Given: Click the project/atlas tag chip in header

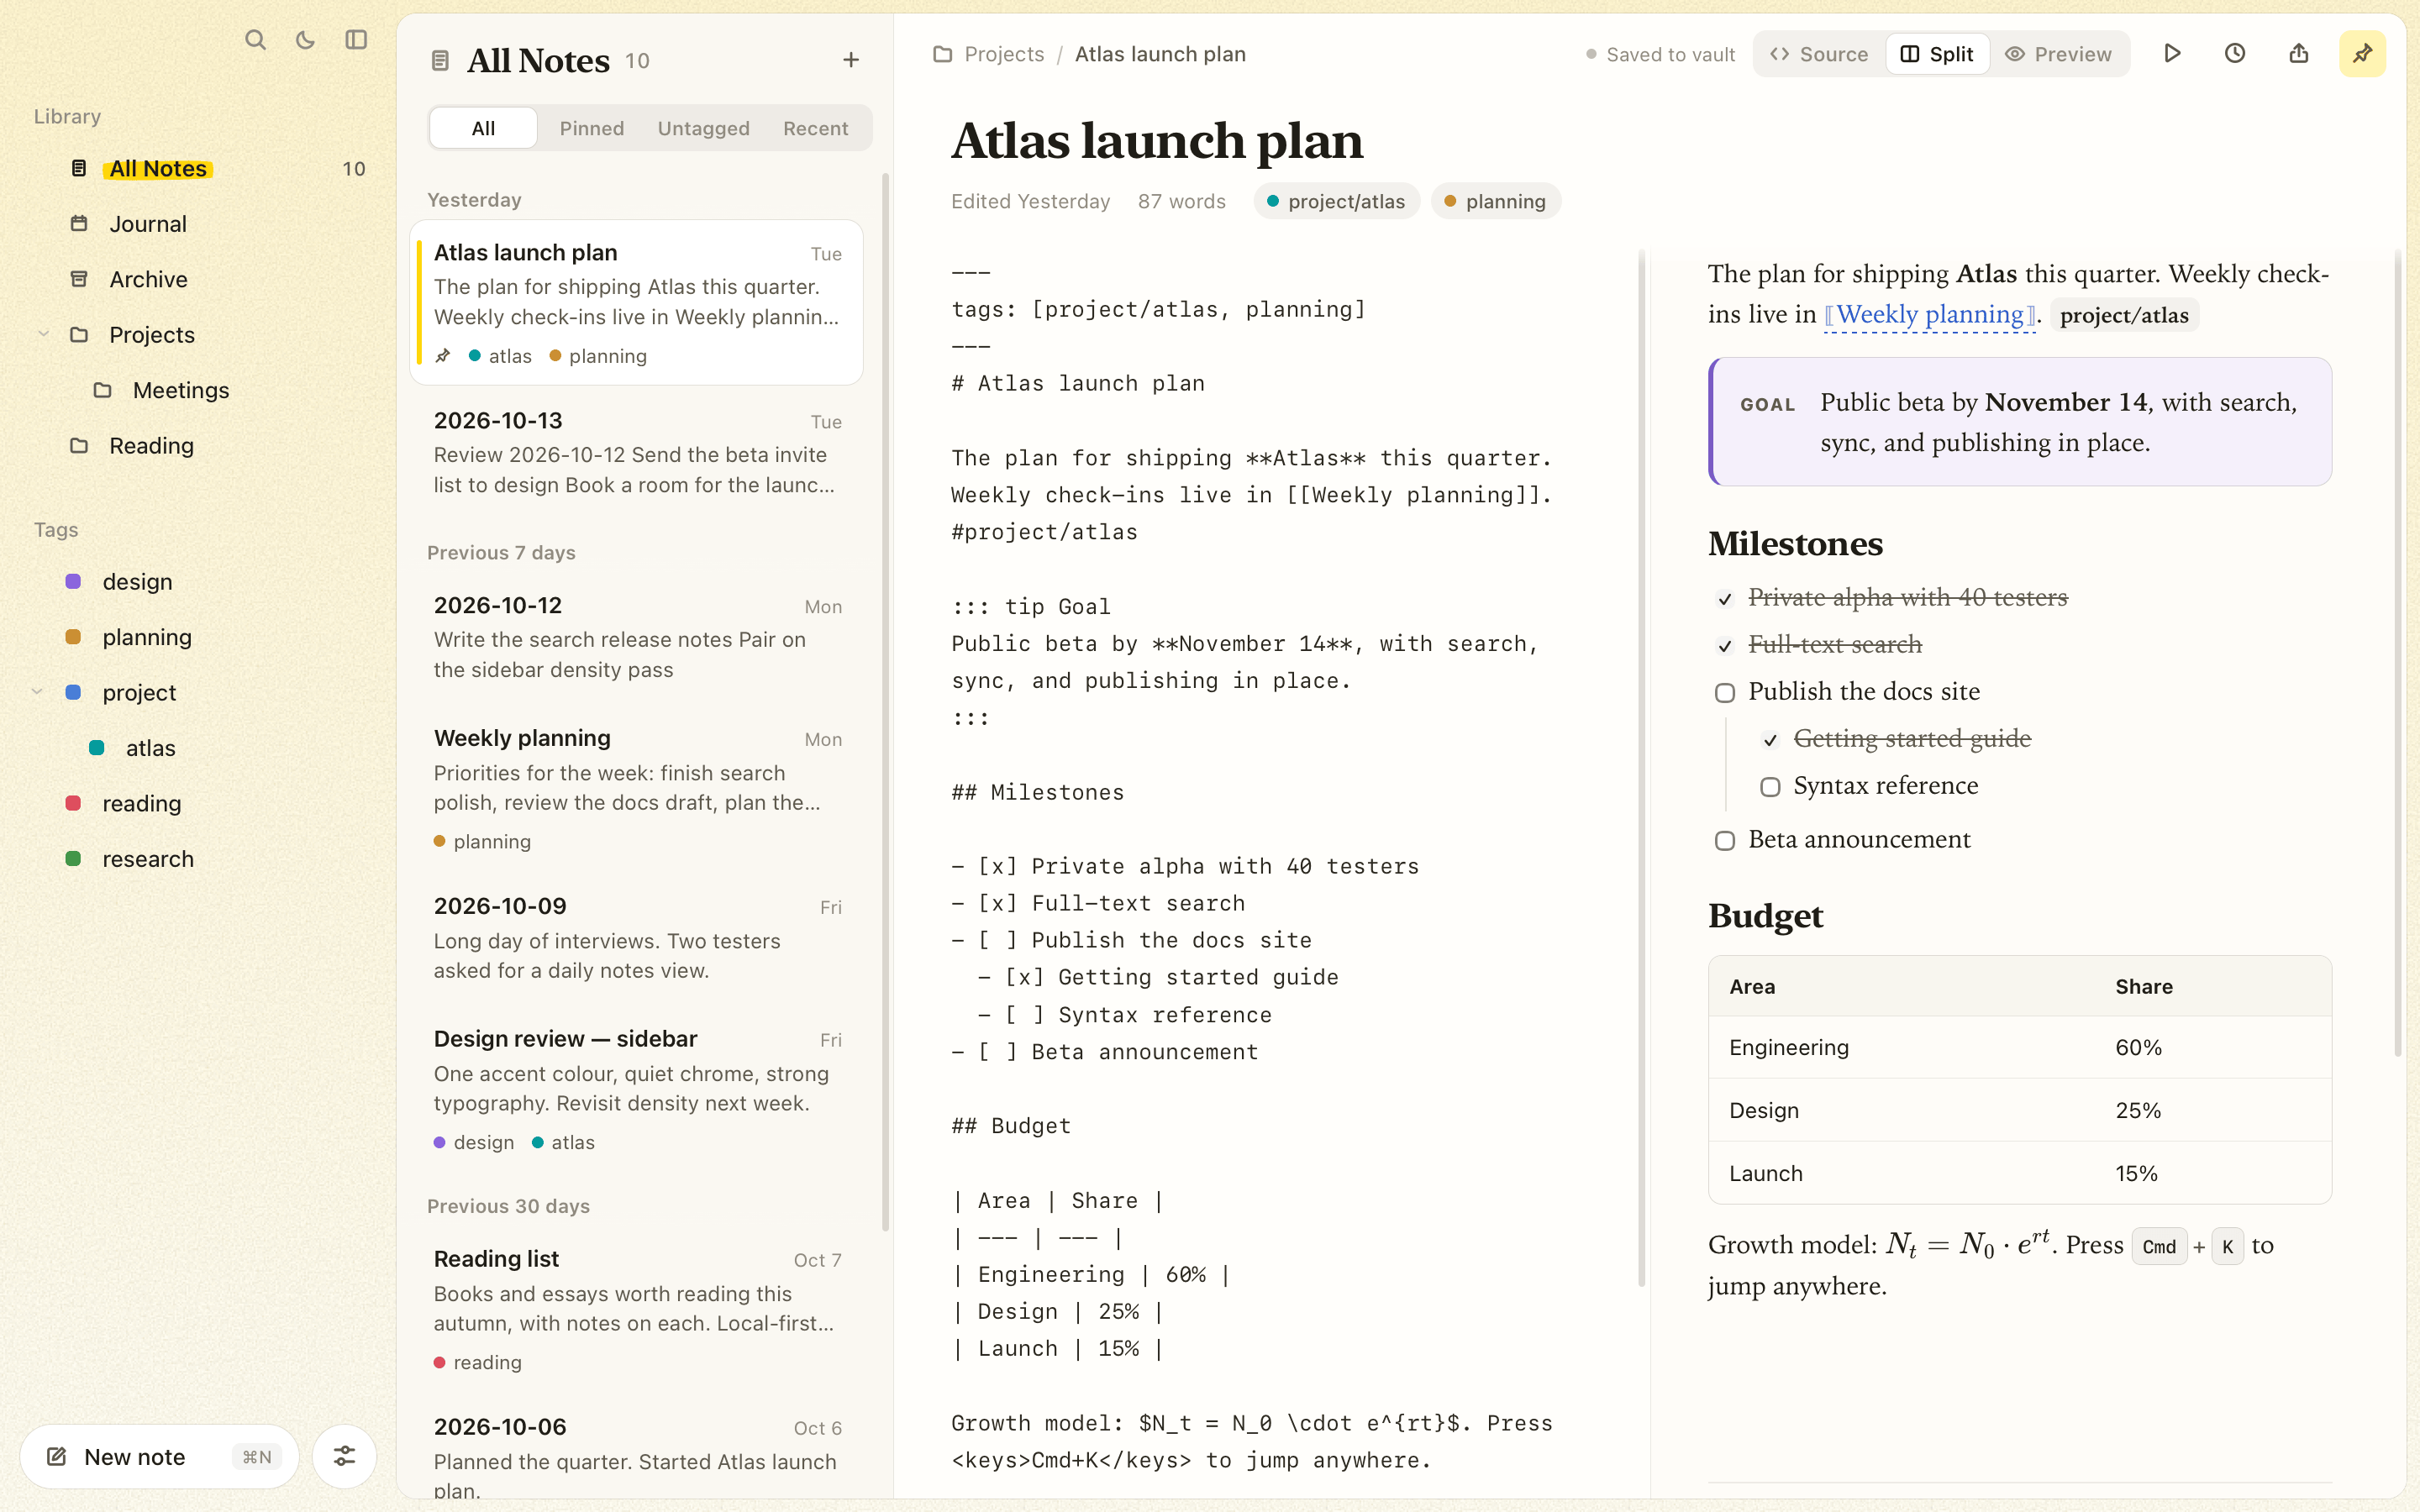Looking at the screenshot, I should coord(1336,201).
